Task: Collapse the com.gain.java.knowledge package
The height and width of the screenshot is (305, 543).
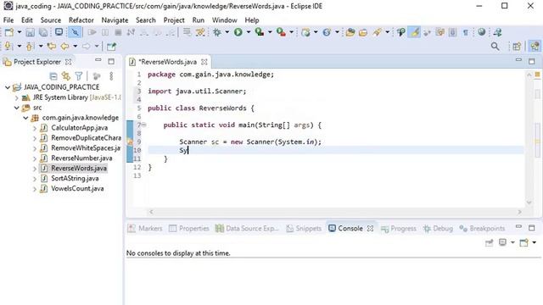Action: (25, 118)
